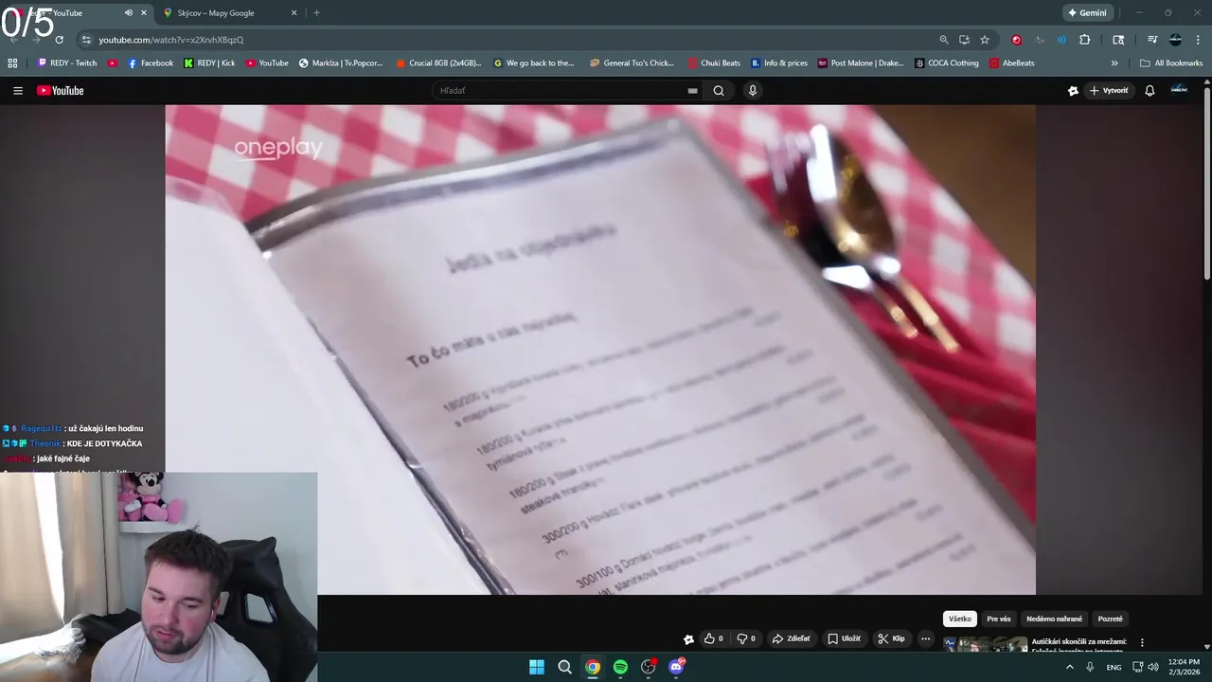
Task: Open Discord from taskbar
Action: [676, 667]
